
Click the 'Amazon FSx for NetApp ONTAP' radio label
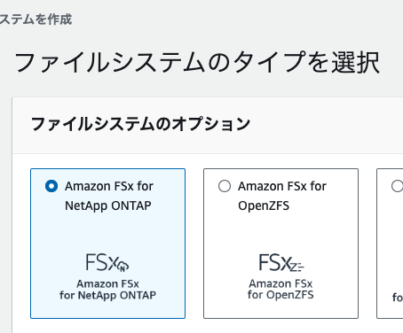(109, 196)
